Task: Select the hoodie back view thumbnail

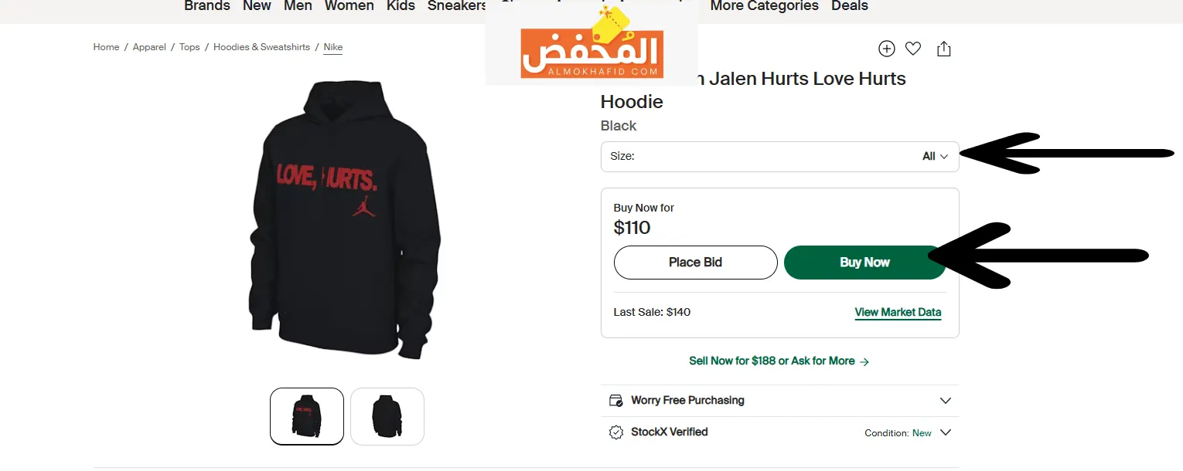Action: click(387, 416)
